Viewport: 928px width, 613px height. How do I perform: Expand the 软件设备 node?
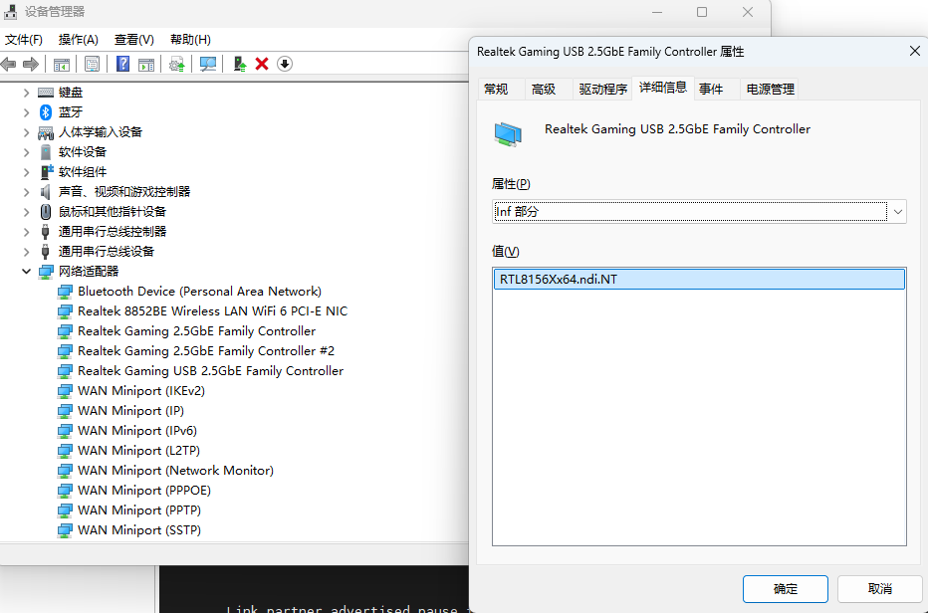click(x=26, y=152)
